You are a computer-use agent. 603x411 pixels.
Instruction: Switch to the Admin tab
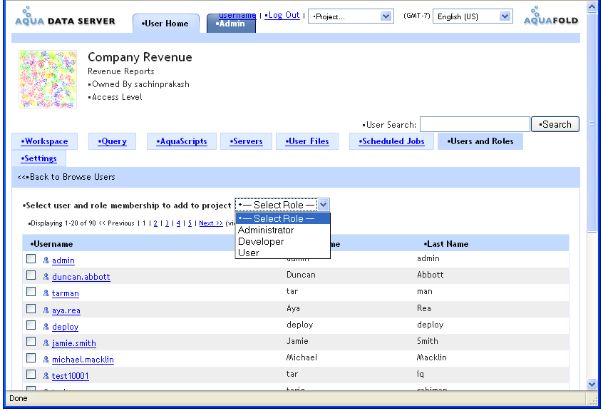point(231,24)
